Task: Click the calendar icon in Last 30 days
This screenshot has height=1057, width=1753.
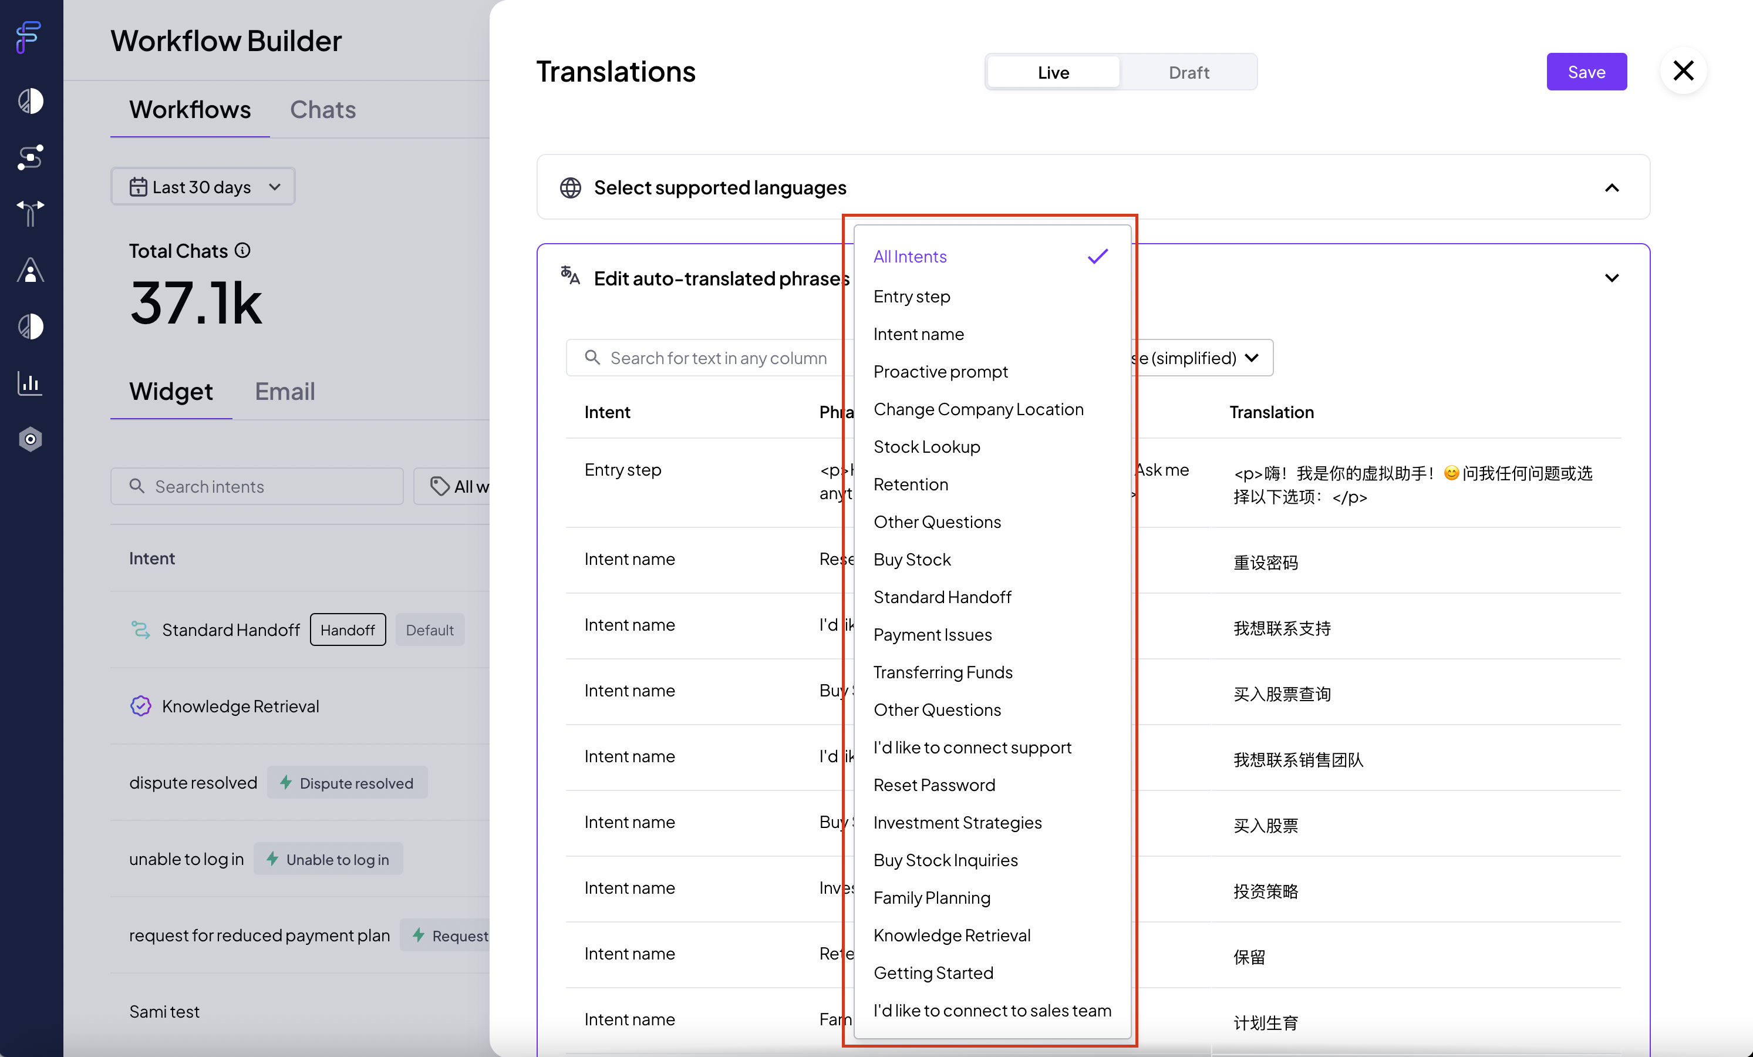Action: pyautogui.click(x=138, y=187)
